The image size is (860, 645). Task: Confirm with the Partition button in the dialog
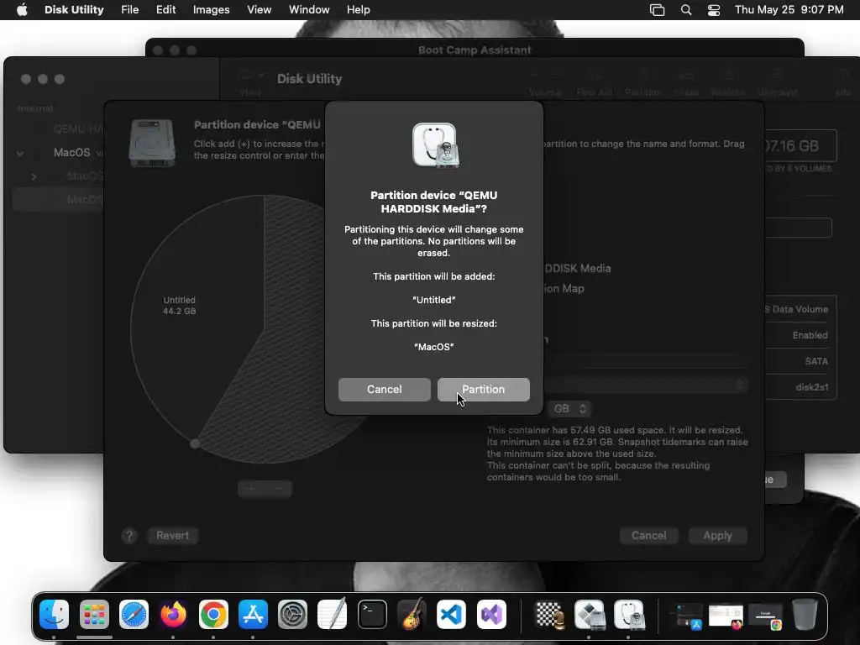point(483,390)
